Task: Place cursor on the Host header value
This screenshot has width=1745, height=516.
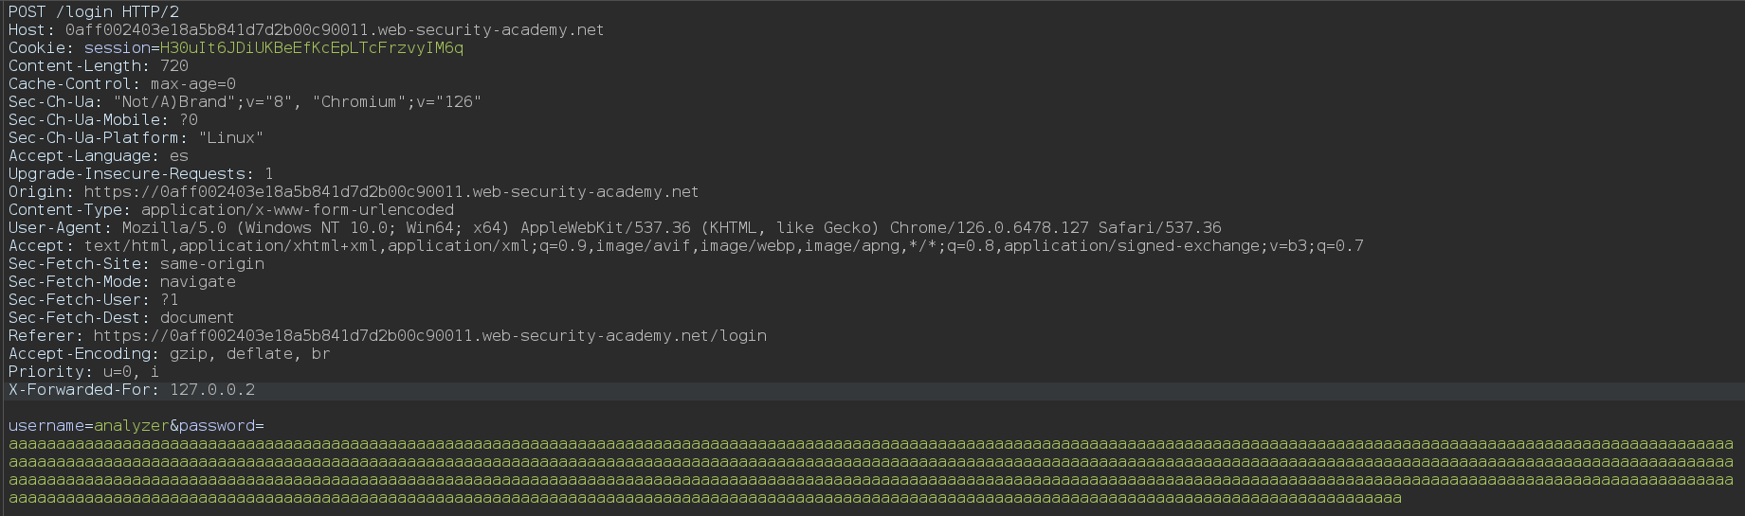Action: point(334,29)
